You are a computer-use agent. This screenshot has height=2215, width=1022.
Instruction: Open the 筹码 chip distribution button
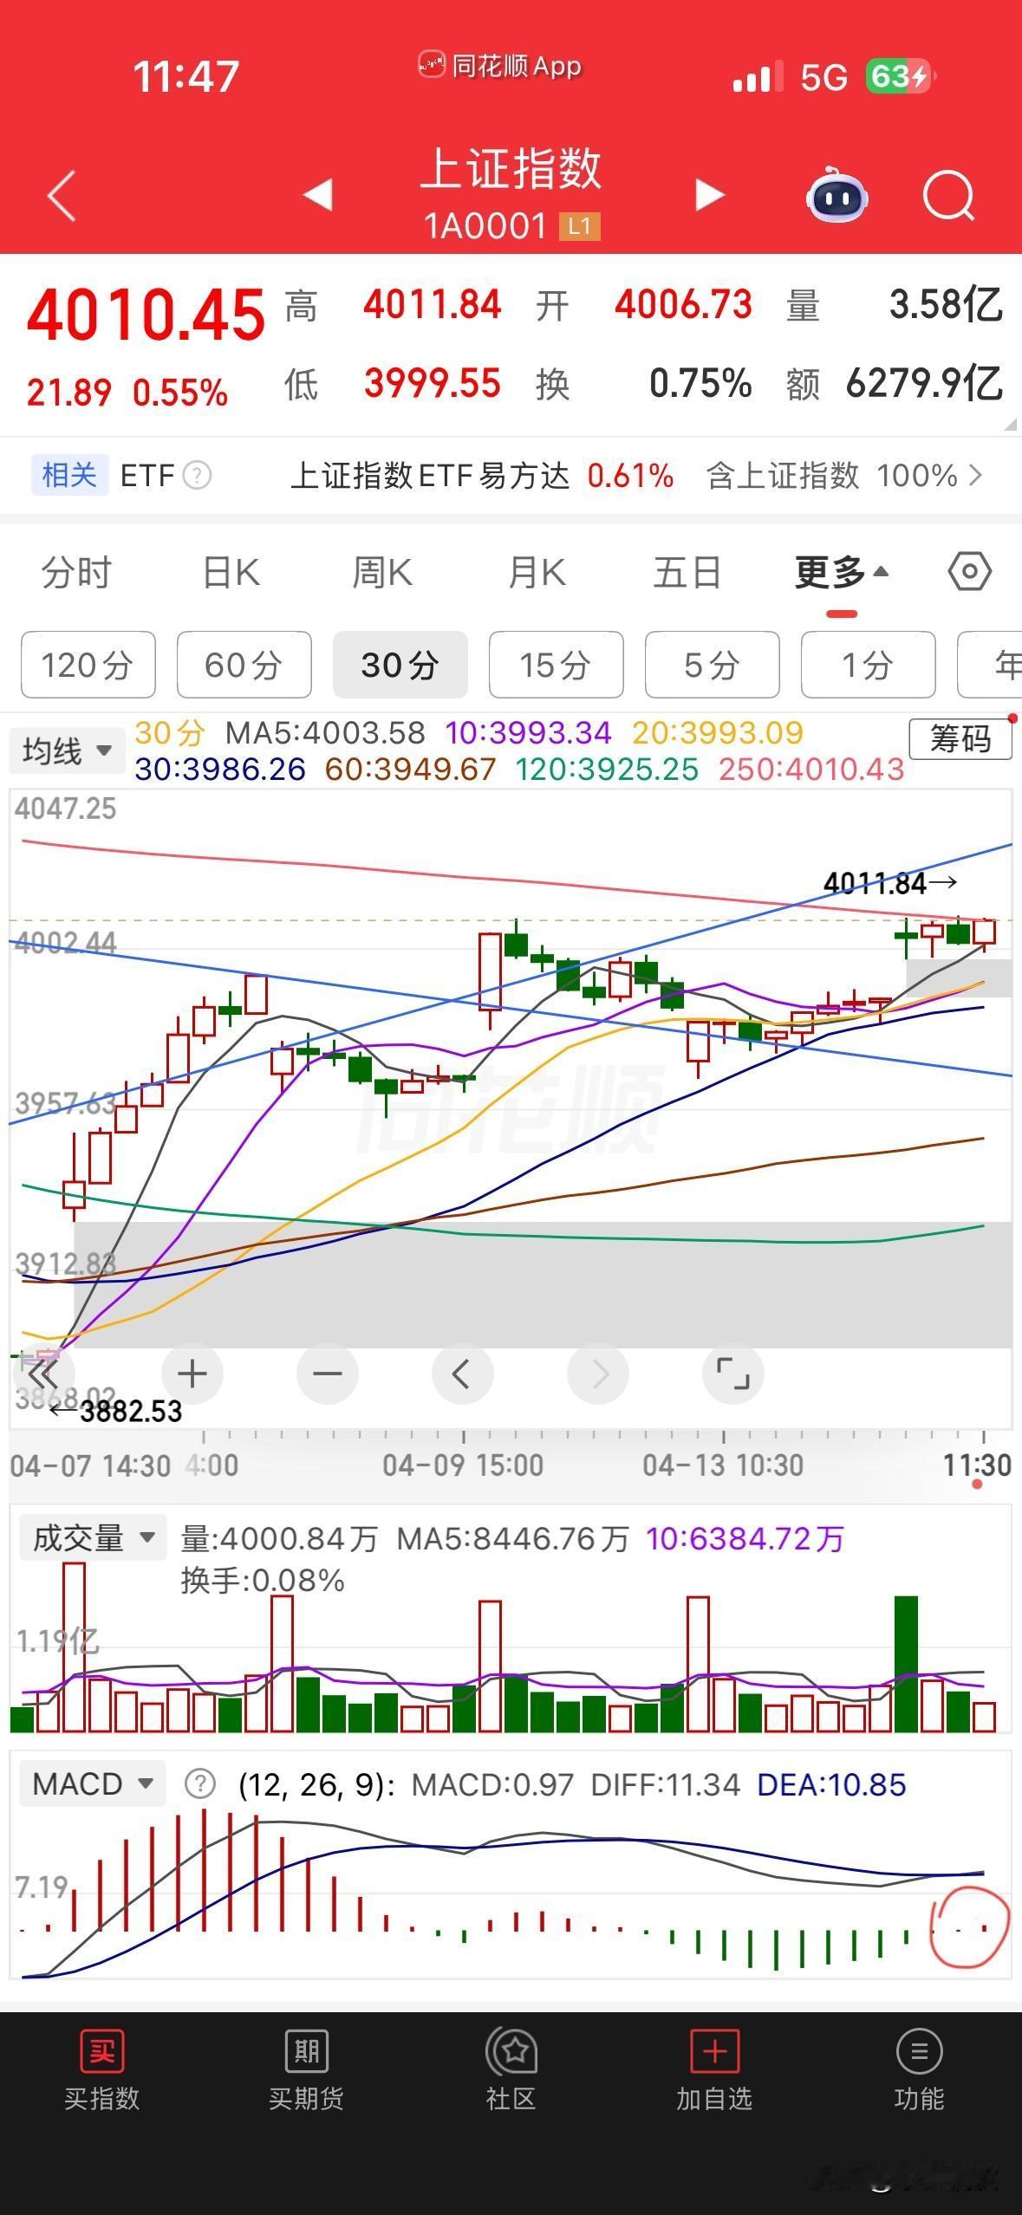[960, 739]
